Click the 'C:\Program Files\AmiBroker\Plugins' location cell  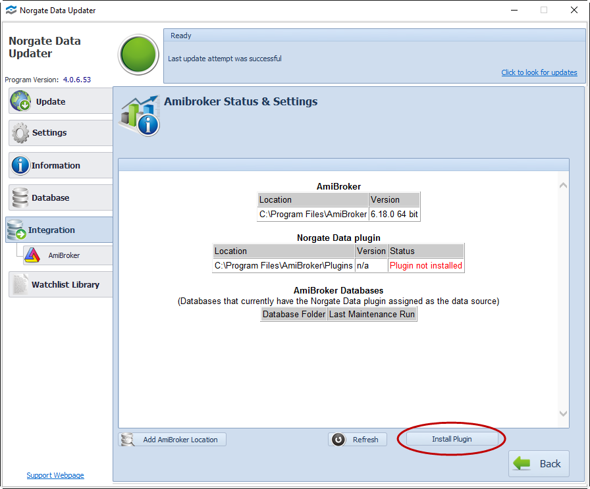(x=284, y=266)
